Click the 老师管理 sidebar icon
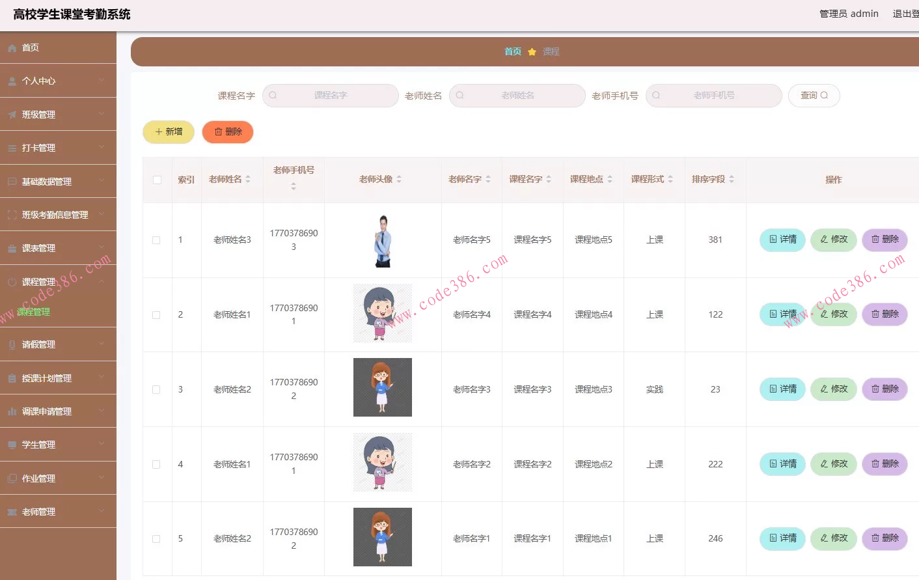 tap(12, 511)
